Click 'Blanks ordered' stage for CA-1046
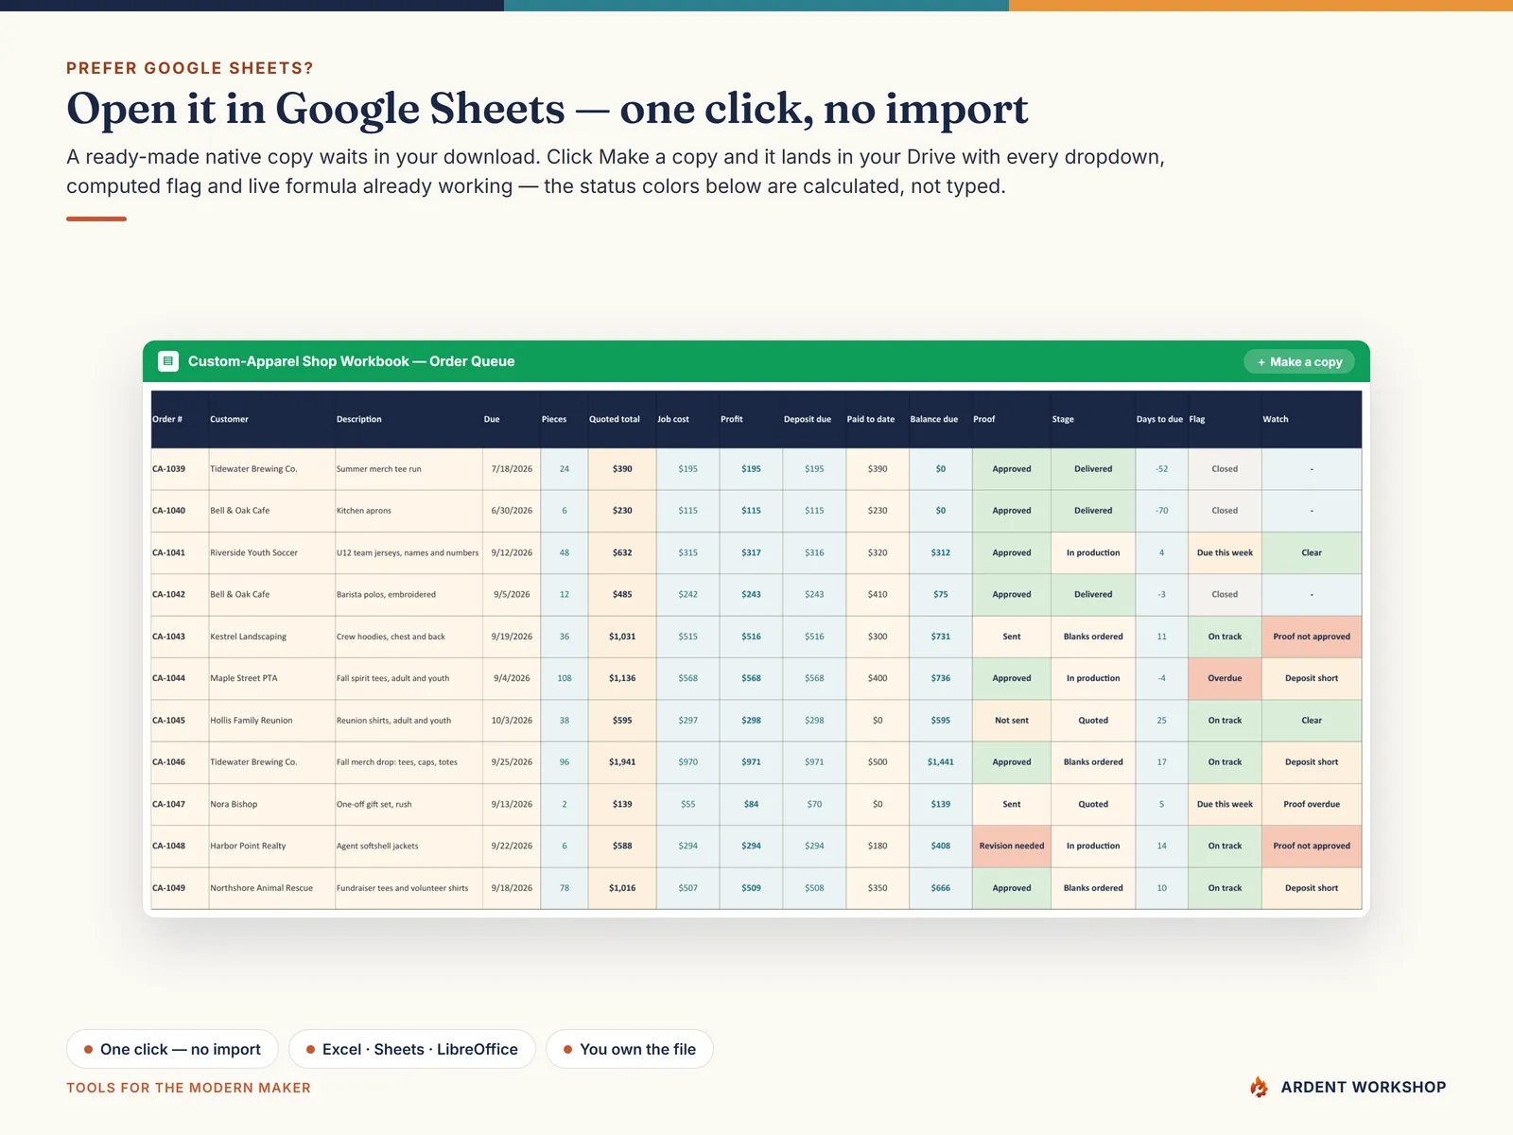The image size is (1513, 1135). click(x=1093, y=762)
